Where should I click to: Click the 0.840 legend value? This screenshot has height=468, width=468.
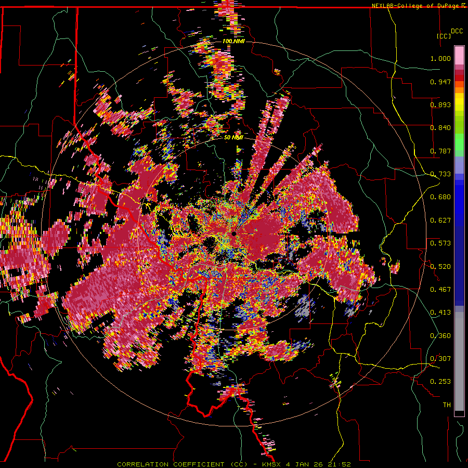440,128
